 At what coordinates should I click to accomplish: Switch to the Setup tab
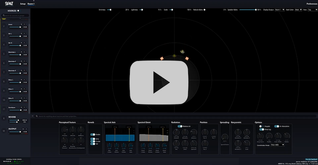[23, 4]
